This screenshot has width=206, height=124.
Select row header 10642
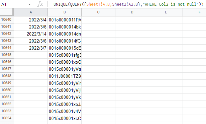[7, 34]
